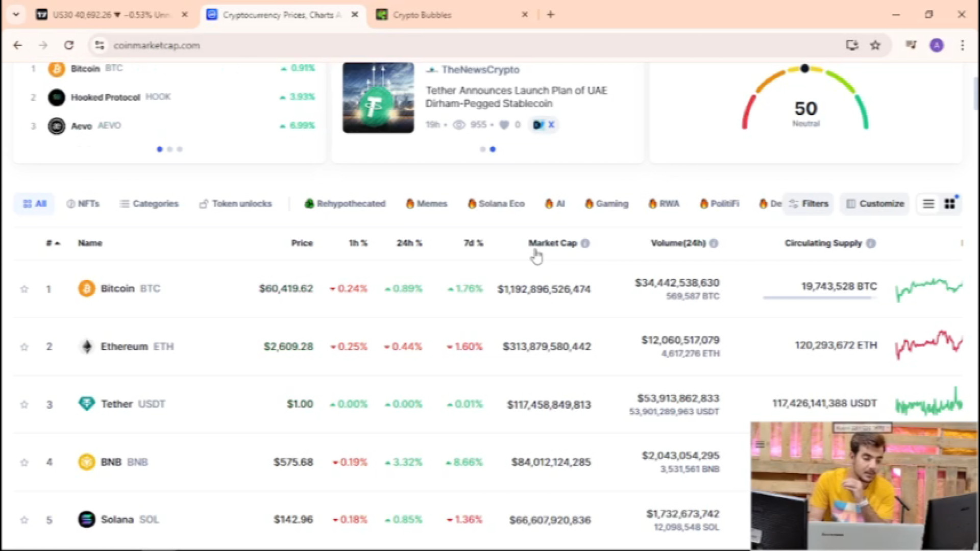Image resolution: width=980 pixels, height=551 pixels.
Task: Open the Customize button
Action: tap(875, 204)
